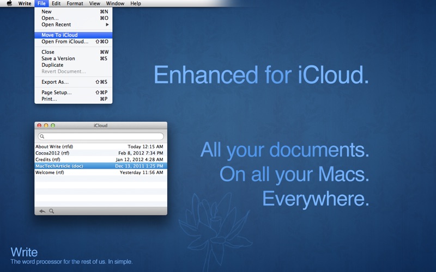
Task: Open the View menu
Action: [94, 3]
